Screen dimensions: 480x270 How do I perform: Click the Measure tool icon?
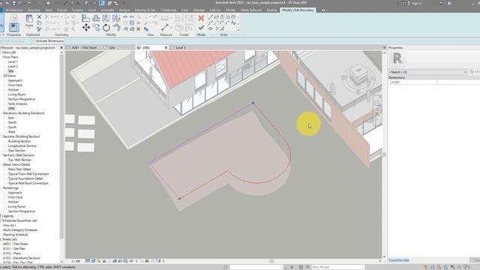pos(165,28)
